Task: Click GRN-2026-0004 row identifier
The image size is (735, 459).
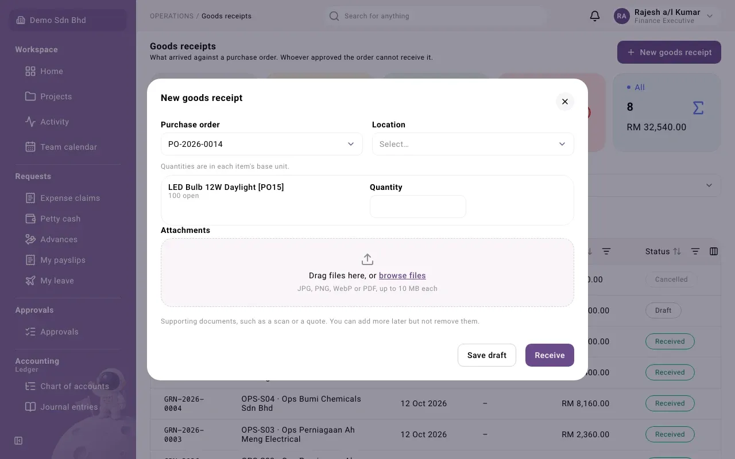Action: pos(184,403)
